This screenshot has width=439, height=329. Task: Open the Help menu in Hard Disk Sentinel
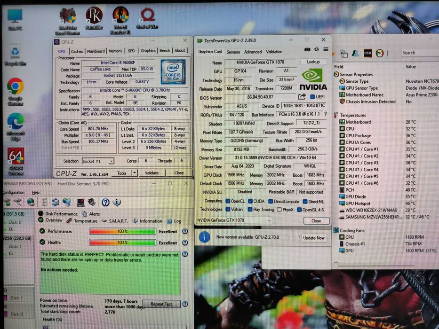coord(36,193)
